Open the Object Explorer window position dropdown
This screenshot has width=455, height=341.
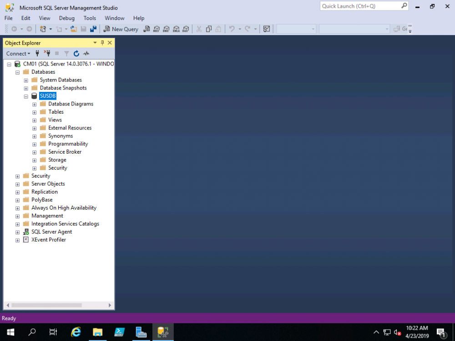(x=95, y=43)
